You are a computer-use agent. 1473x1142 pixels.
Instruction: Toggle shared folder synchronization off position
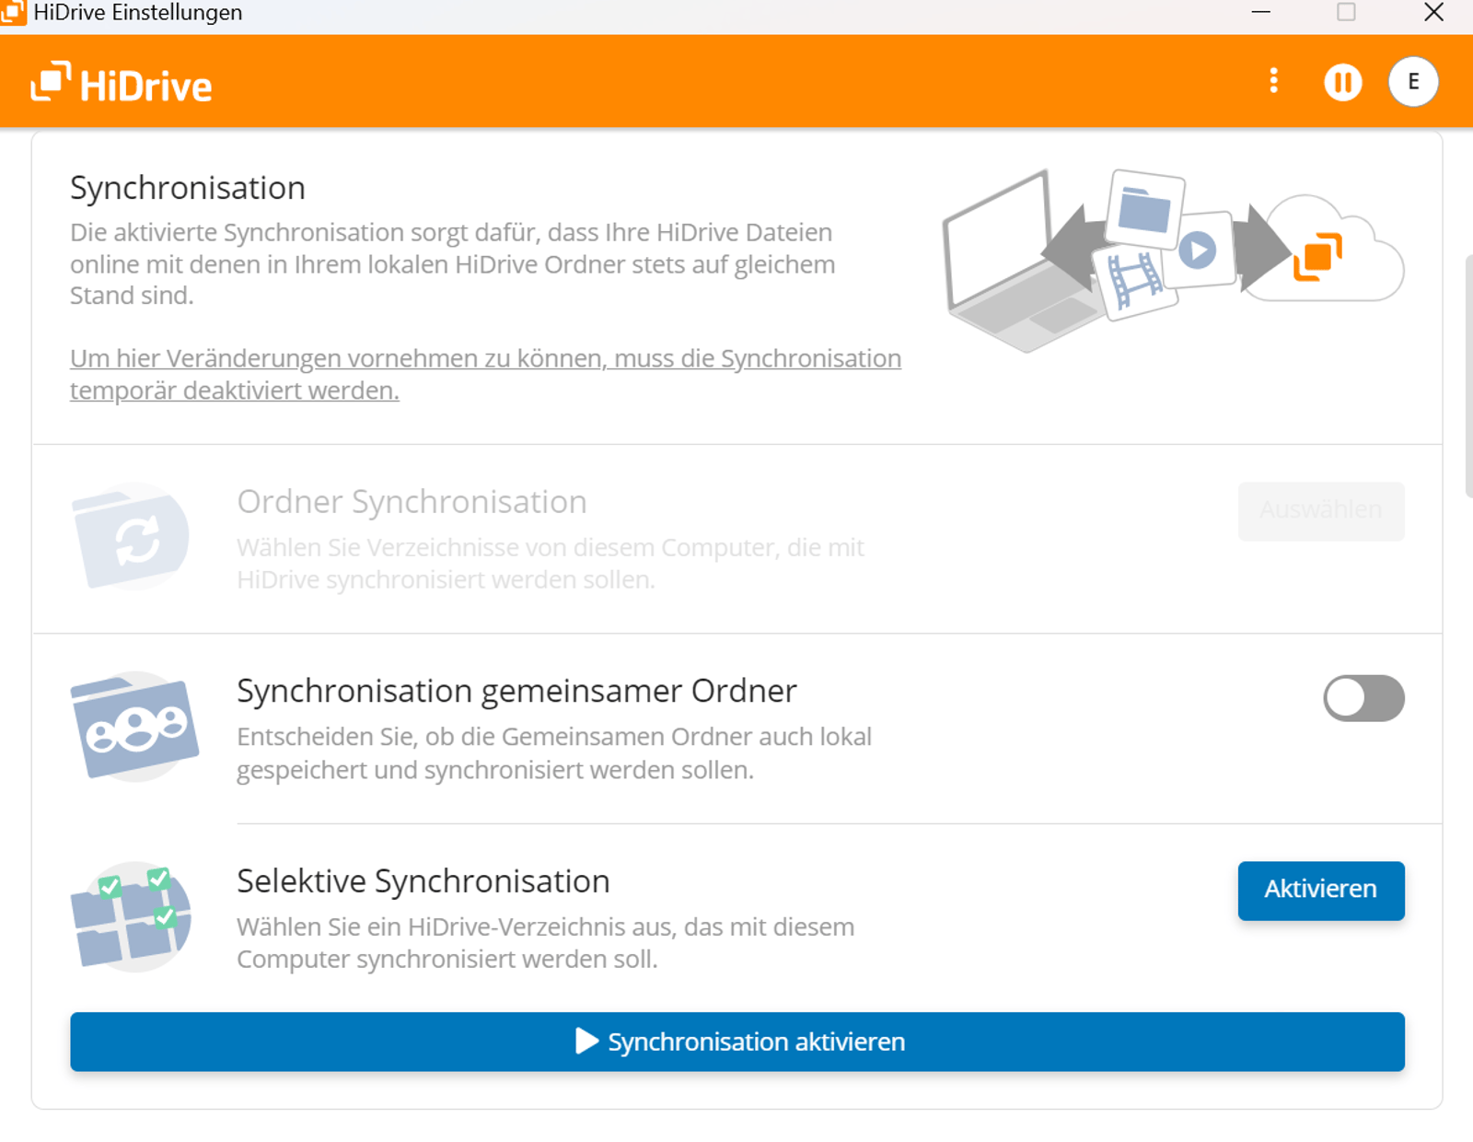1363,699
